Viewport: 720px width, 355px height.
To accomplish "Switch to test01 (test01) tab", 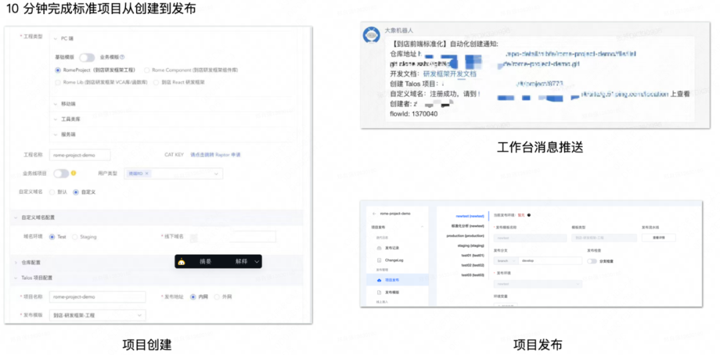I will coord(473,256).
